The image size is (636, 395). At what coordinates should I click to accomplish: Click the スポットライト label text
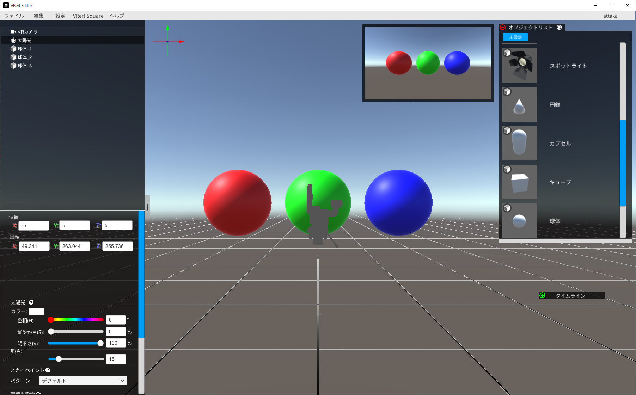(568, 66)
